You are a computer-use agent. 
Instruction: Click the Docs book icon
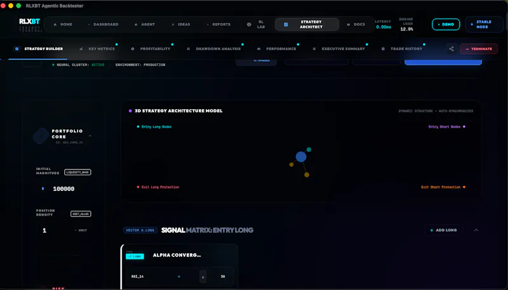tap(348, 24)
